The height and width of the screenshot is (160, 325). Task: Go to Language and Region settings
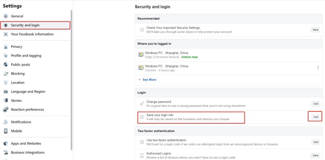click(x=28, y=91)
